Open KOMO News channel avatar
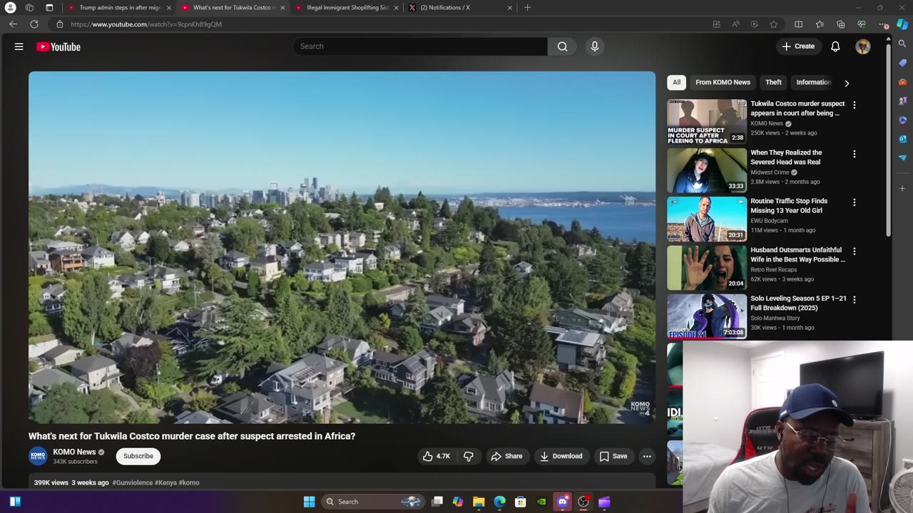The image size is (913, 513). pos(38,456)
